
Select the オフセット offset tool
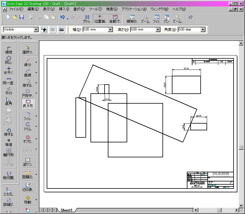point(28,139)
